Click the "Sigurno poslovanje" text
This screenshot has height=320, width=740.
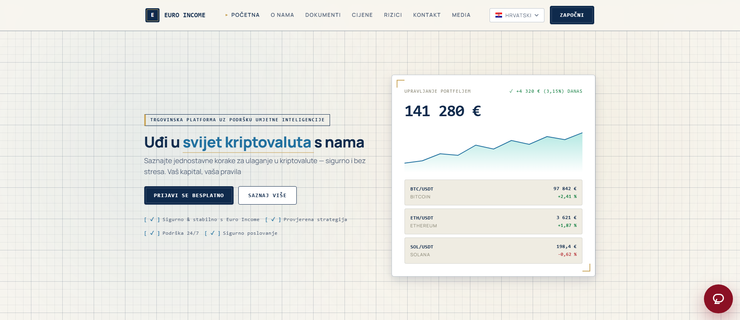250,233
